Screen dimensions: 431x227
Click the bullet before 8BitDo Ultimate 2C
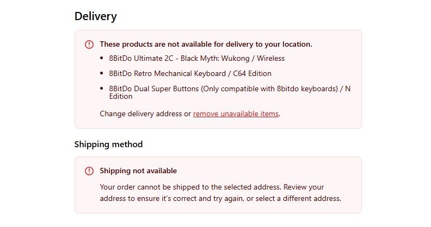click(x=102, y=58)
